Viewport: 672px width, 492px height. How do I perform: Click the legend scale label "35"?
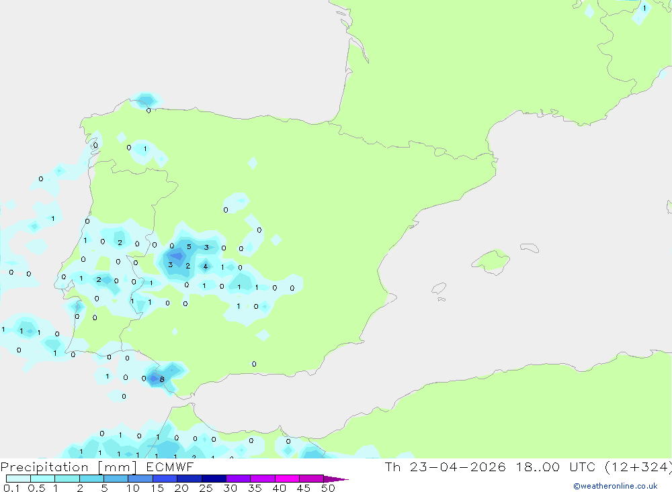coord(255,488)
